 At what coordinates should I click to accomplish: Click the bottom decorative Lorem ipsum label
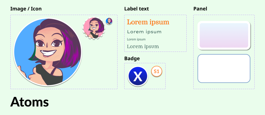point(143,46)
